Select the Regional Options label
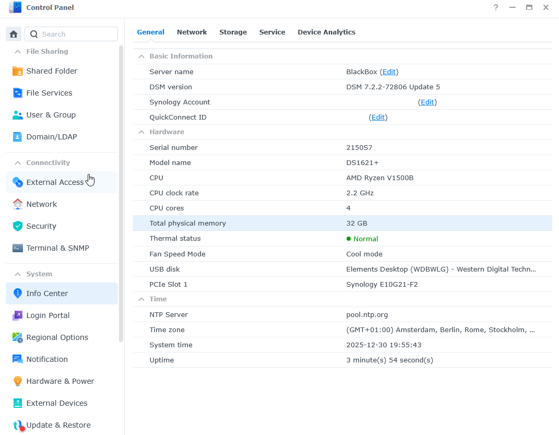 click(57, 337)
